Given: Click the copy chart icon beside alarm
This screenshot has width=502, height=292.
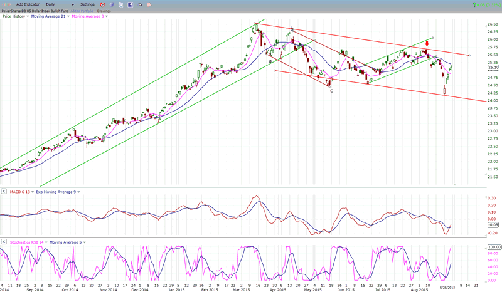Looking at the screenshot, I should point(112,4).
